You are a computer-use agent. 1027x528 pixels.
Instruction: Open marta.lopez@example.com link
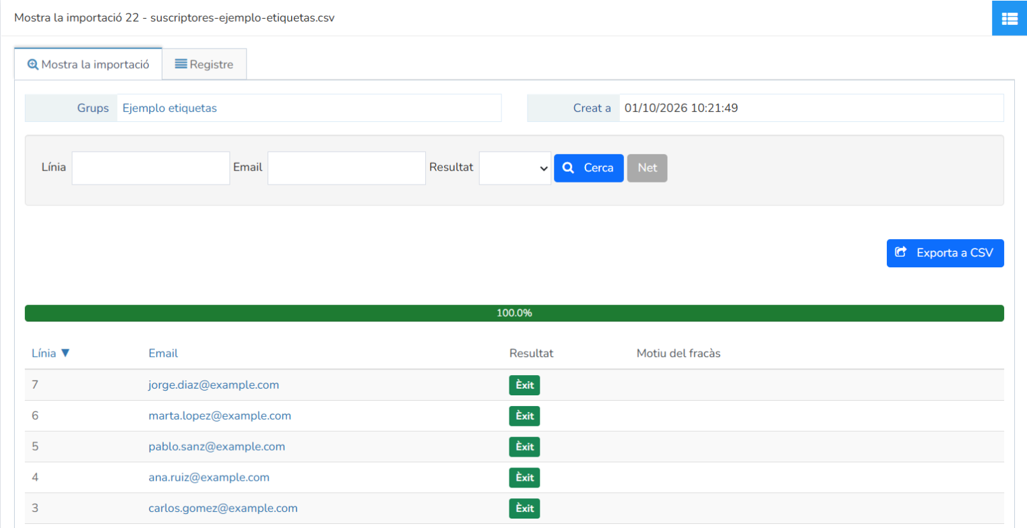point(220,416)
